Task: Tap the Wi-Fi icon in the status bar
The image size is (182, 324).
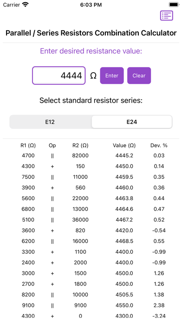Action: (26, 5)
